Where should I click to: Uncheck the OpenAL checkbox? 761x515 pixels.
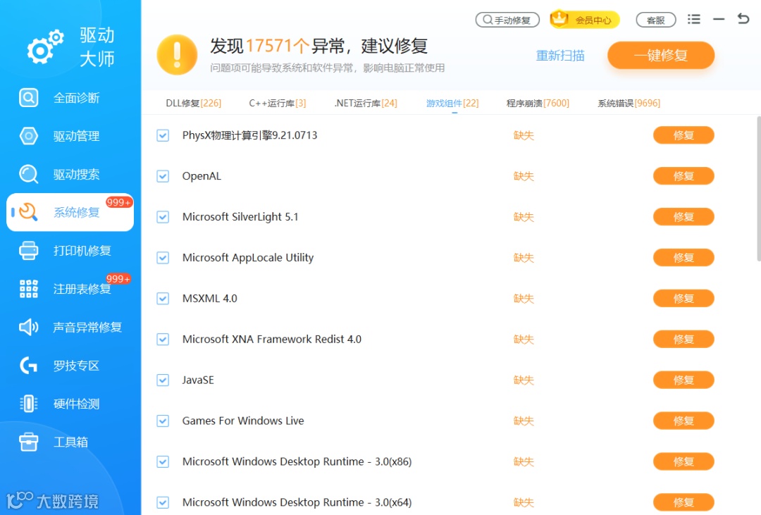[163, 176]
